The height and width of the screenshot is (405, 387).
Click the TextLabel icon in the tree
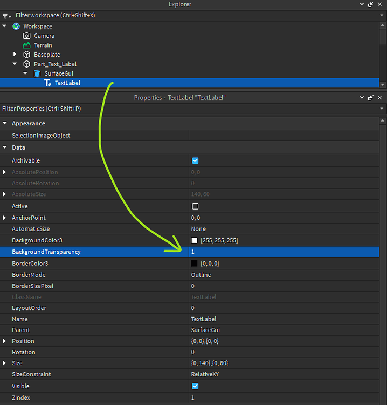coord(47,83)
